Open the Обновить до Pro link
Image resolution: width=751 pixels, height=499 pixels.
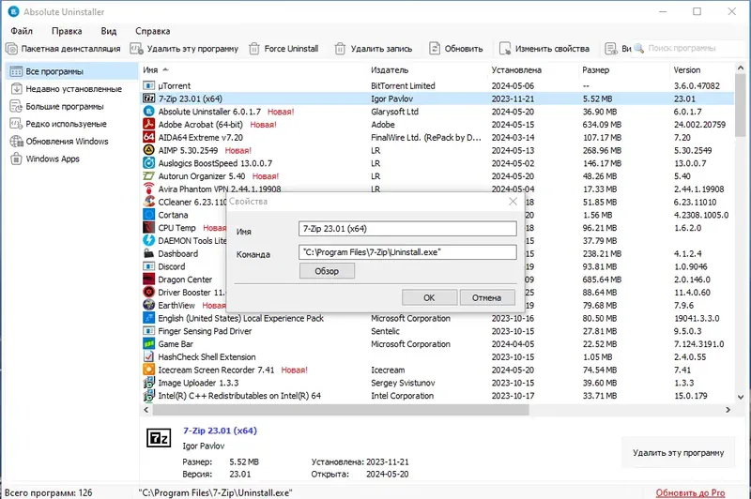point(690,492)
